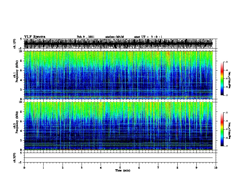This screenshot has height=188, width=243.
Task: Click inside the ch.2 spectrogram plot
Action: coord(118,126)
